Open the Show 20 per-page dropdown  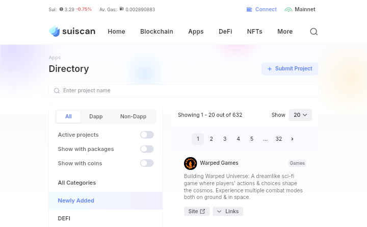tap(300, 115)
